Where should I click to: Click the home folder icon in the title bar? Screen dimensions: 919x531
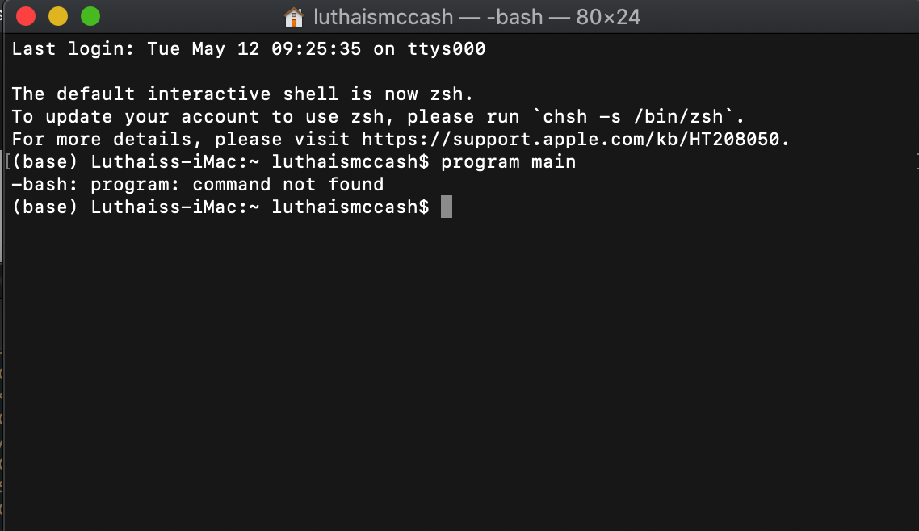[x=292, y=15]
